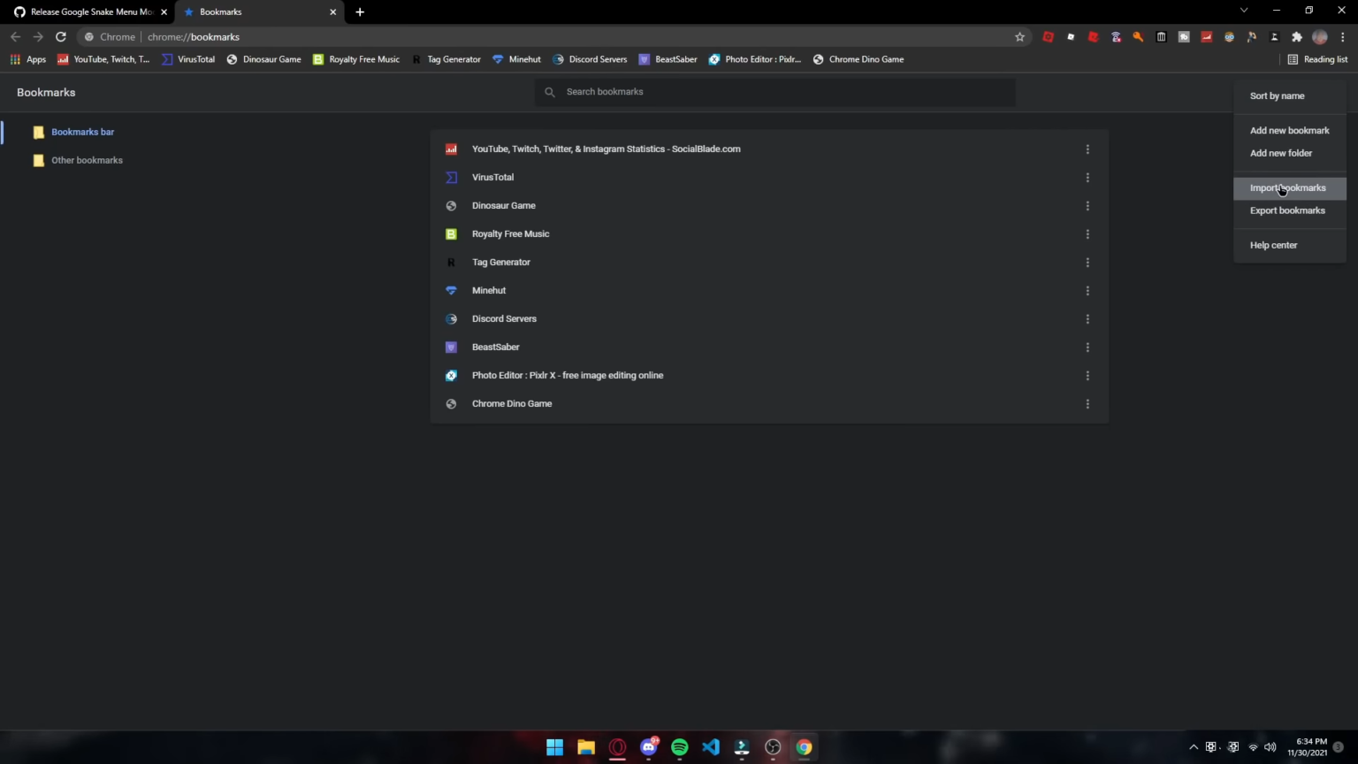Show hidden system tray icons chevron

1194,747
